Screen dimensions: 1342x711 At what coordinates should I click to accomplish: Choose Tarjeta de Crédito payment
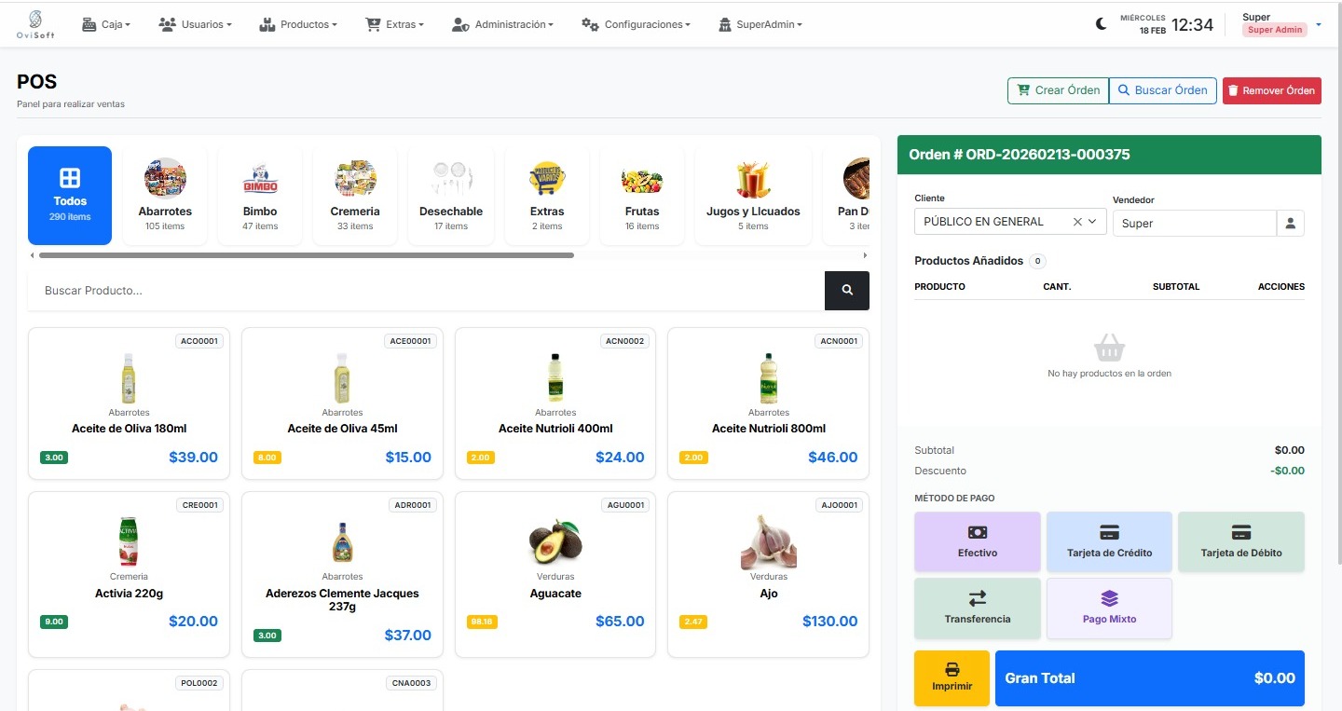(1109, 541)
